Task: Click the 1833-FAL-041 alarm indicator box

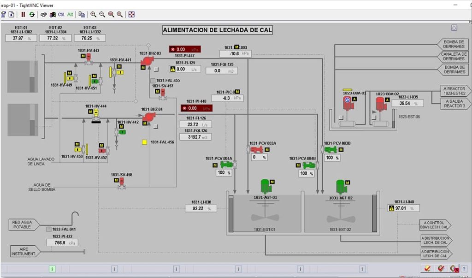Action: pyautogui.click(x=49, y=229)
